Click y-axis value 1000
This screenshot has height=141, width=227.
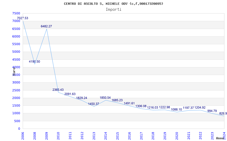tap(16, 113)
